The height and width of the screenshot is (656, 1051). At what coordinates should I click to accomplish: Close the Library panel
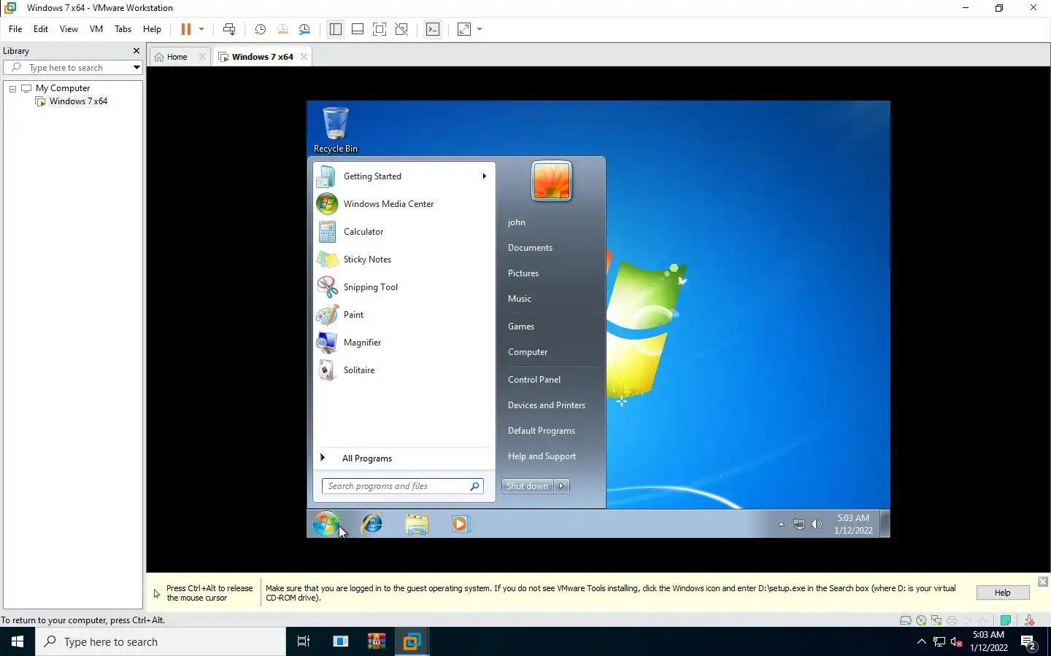pyautogui.click(x=136, y=51)
